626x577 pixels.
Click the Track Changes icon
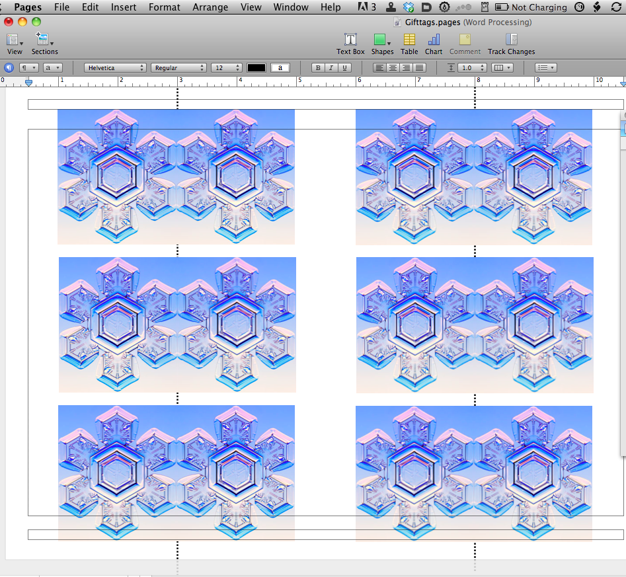(512, 39)
